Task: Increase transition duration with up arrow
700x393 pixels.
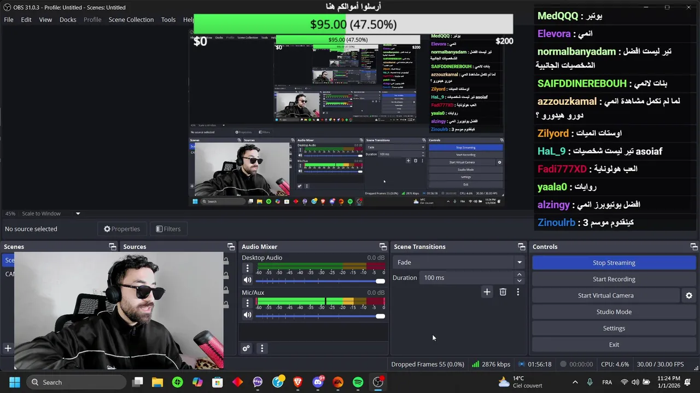Action: pyautogui.click(x=519, y=275)
